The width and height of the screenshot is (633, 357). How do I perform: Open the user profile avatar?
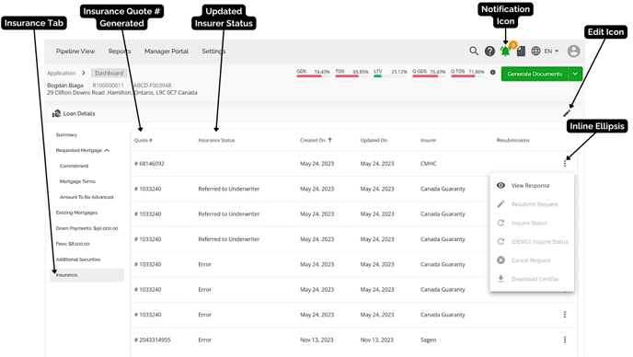click(x=574, y=51)
